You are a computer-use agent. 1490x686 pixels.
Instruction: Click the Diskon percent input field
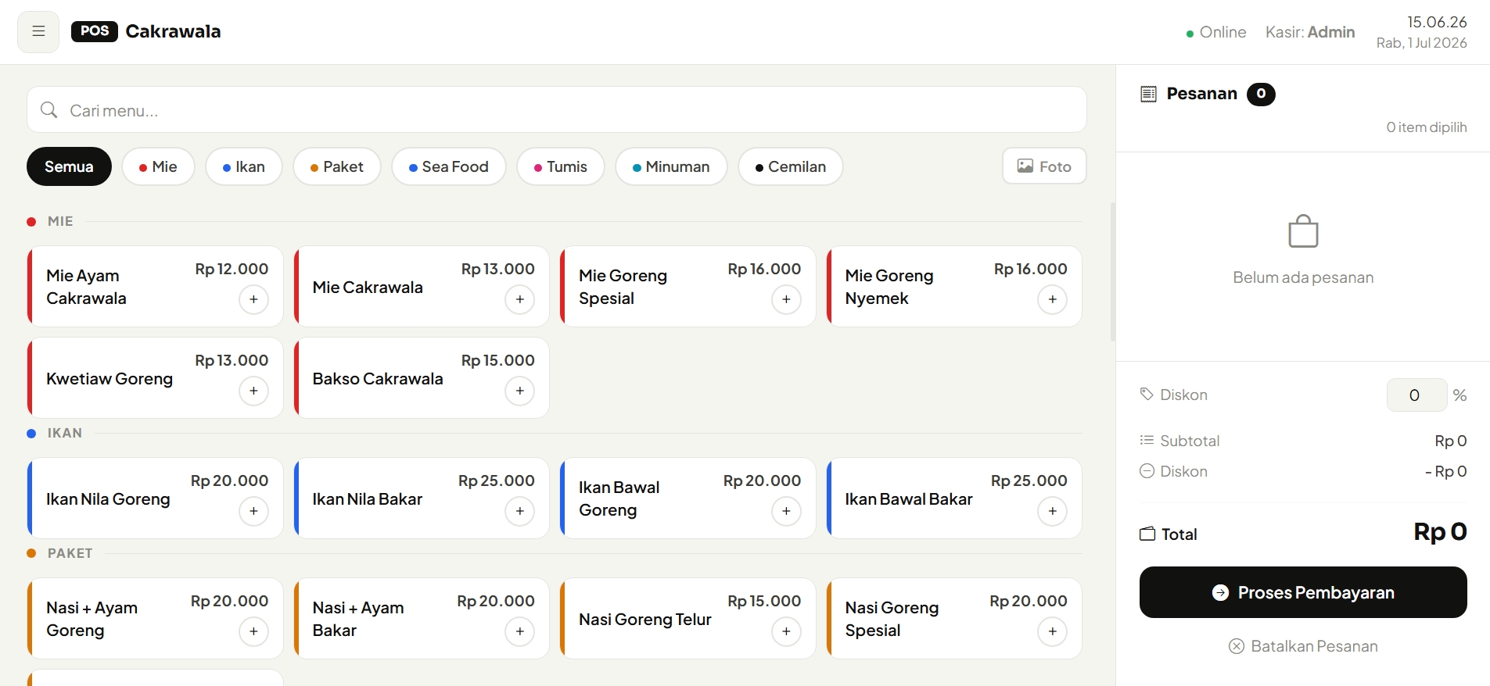1416,395
